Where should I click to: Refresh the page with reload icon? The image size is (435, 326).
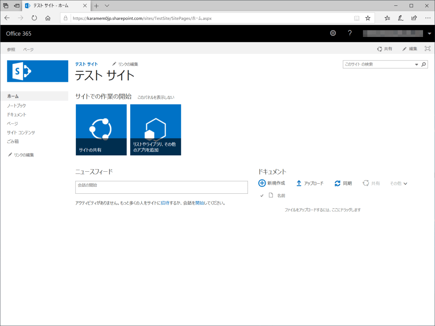[x=34, y=18]
